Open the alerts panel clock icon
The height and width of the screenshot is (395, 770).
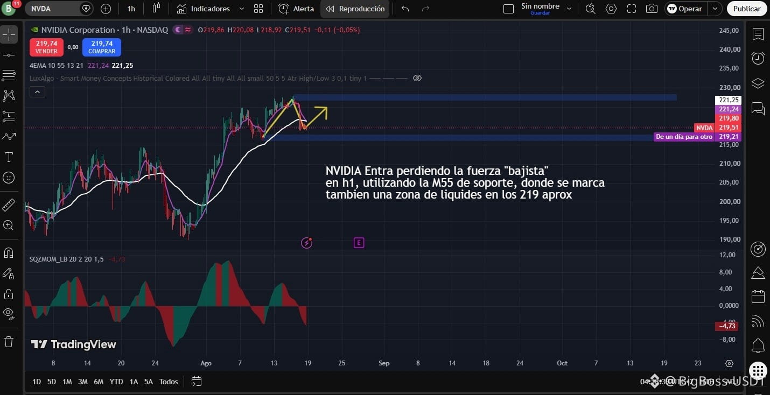[x=758, y=58]
